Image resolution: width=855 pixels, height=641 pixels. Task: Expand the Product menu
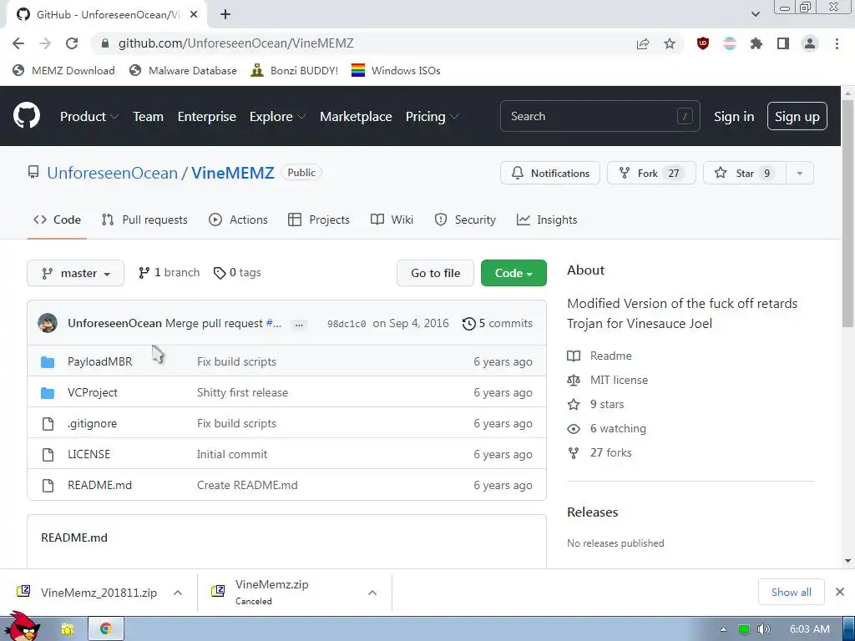(x=89, y=117)
